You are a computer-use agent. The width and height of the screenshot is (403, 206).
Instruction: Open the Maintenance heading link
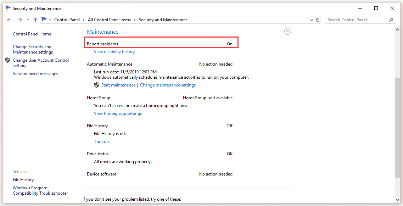(x=102, y=32)
